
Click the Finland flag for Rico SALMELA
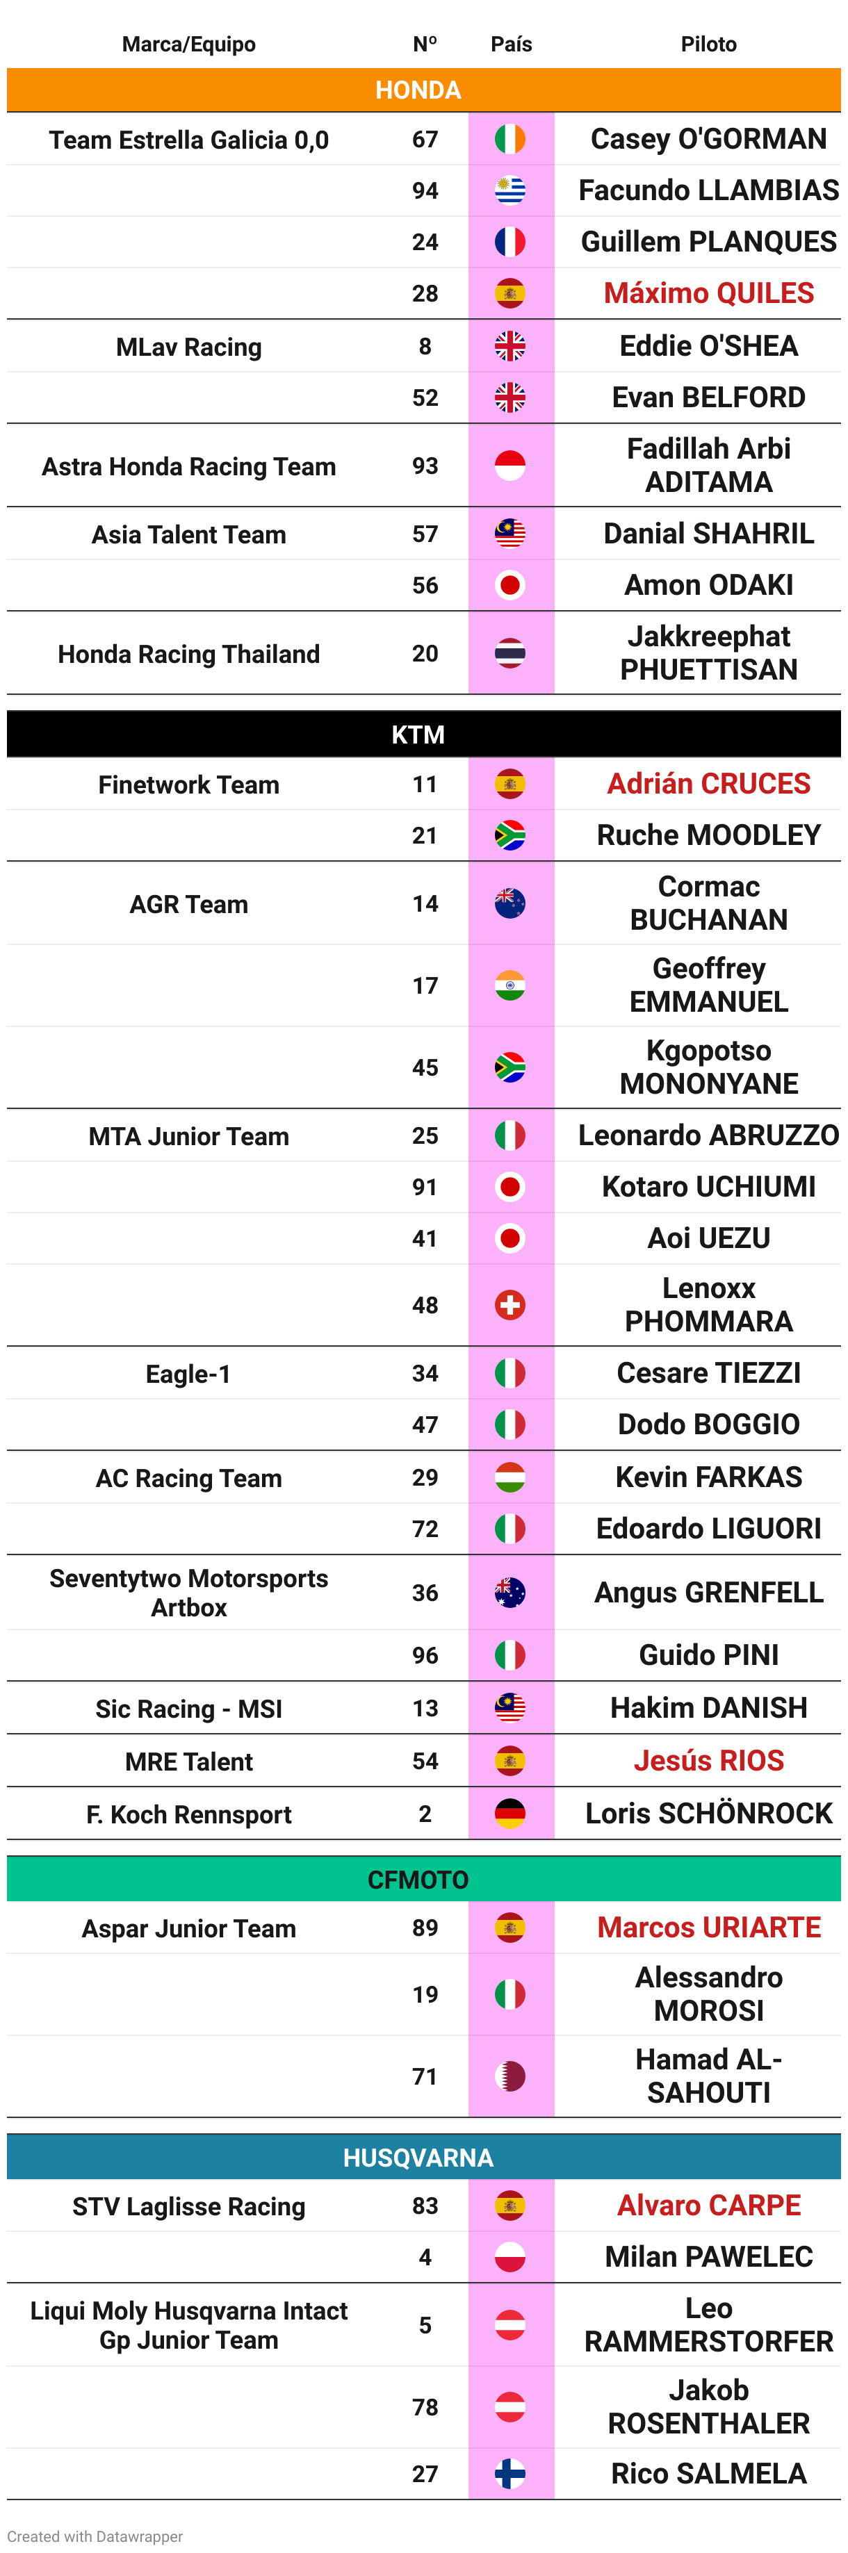(509, 2474)
